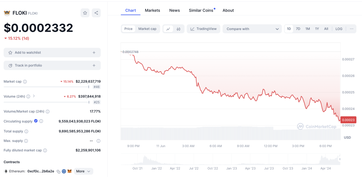Click Max. supply info icon beside label
Image resolution: width=362 pixels, height=177 pixels.
(26, 141)
